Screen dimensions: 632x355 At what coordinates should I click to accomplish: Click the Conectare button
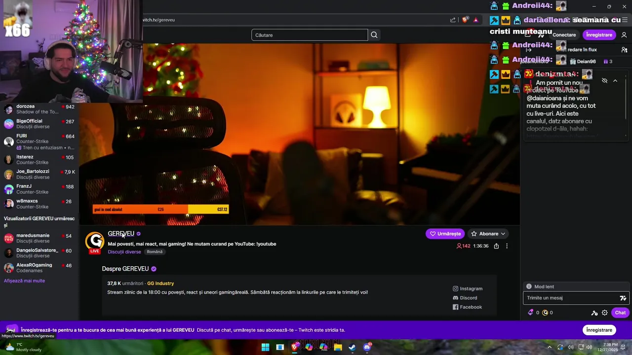click(564, 35)
